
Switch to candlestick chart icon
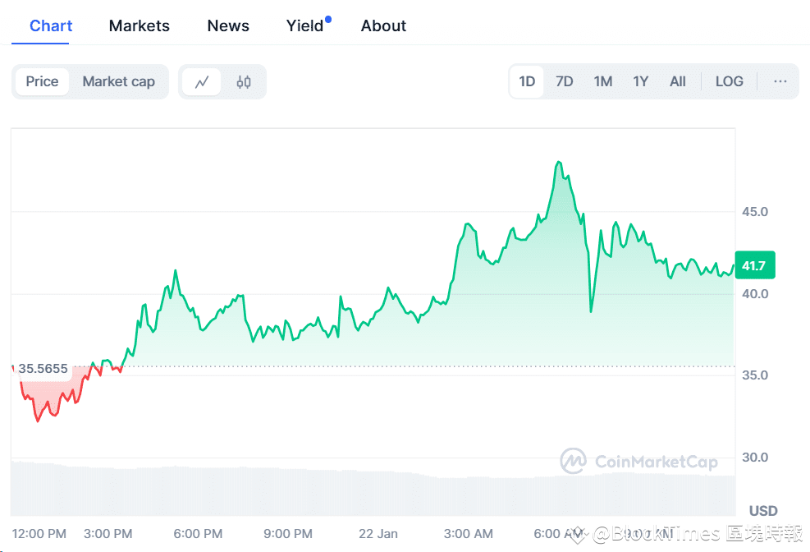(x=244, y=82)
